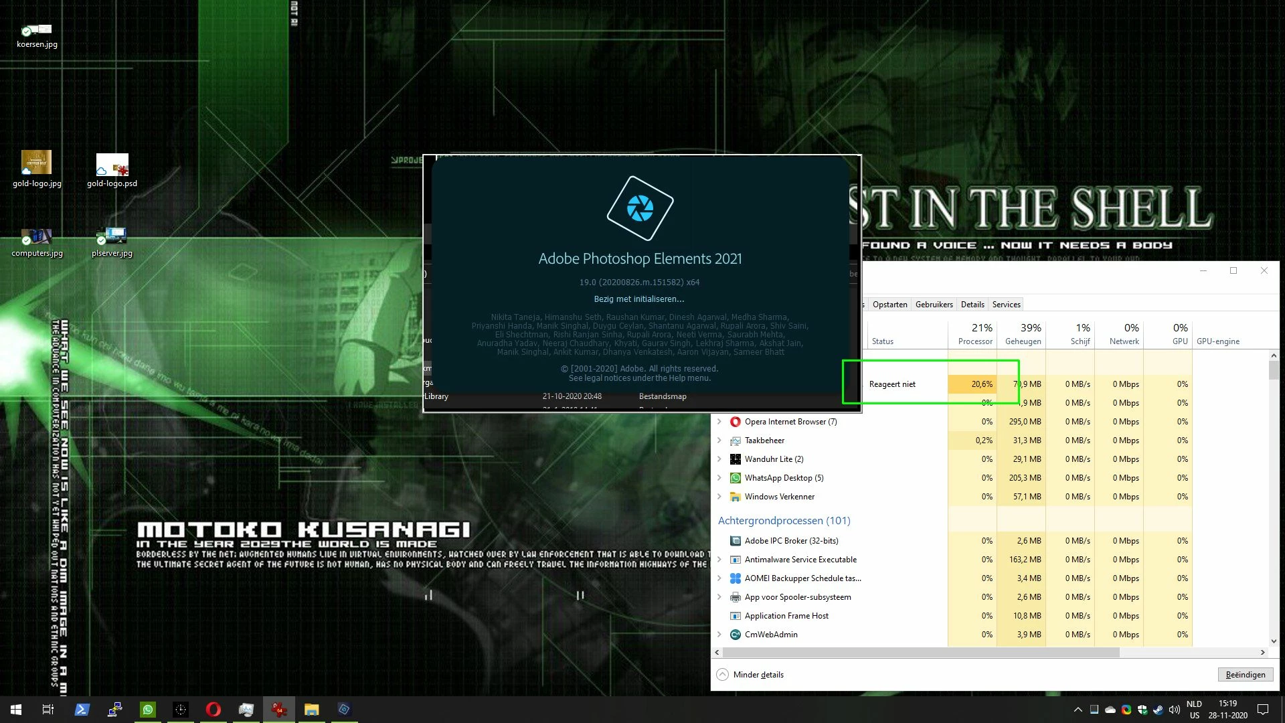Open the Steam tray icon
The image size is (1285, 723).
coord(1159,710)
